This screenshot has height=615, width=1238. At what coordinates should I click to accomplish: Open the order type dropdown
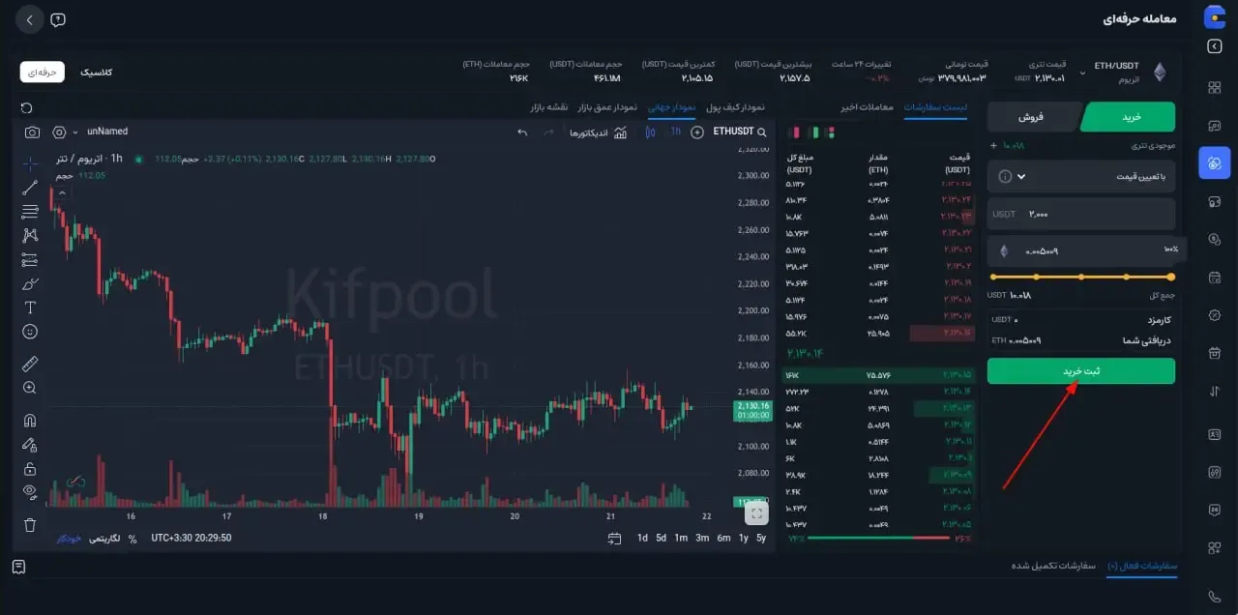point(1081,177)
